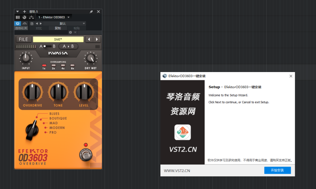
Task: Expand the small arrow beside the gear icon
Action: pyautogui.click(x=75, y=32)
